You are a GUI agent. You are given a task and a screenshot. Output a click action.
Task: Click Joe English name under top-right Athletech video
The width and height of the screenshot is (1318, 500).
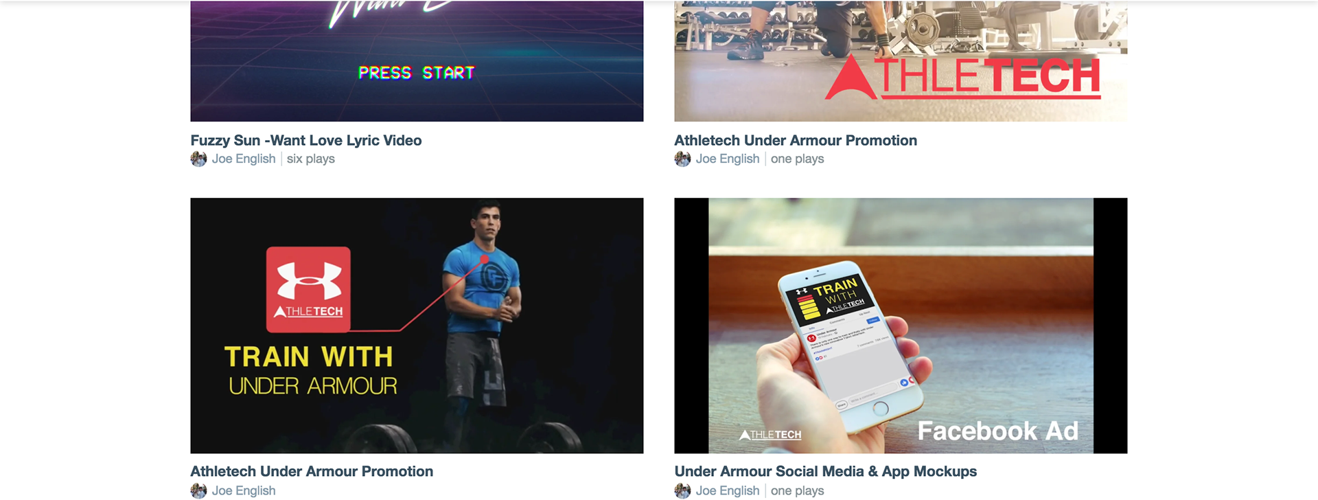coord(728,159)
